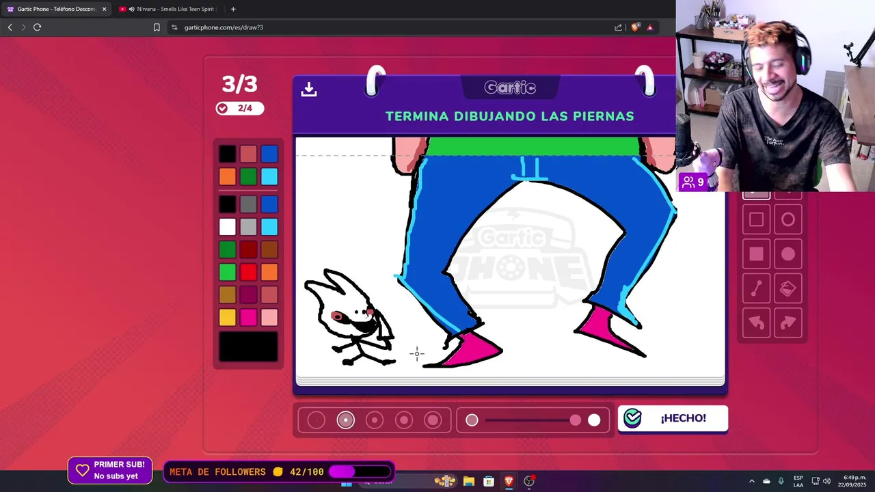This screenshot has width=875, height=492.
Task: Click the ESP LAA language indicator
Action: [798, 481]
